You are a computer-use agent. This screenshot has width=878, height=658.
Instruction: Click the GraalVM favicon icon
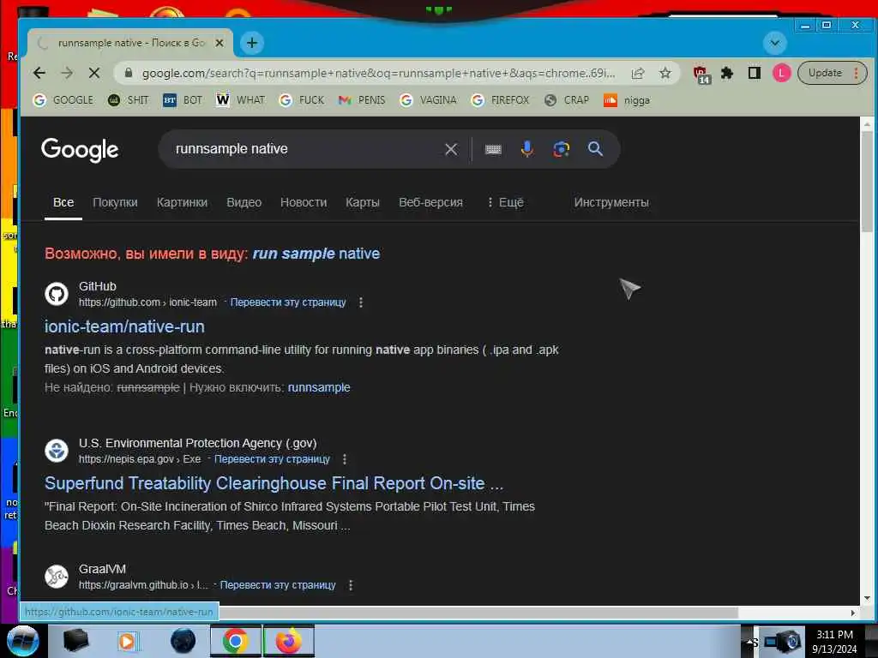coord(57,577)
